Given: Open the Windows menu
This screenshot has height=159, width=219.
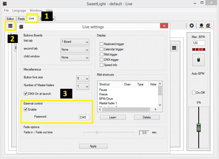Looking at the screenshot, I should [36, 10].
